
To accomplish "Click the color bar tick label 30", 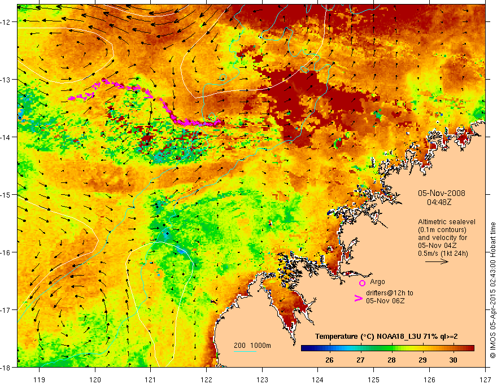I will tap(454, 360).
